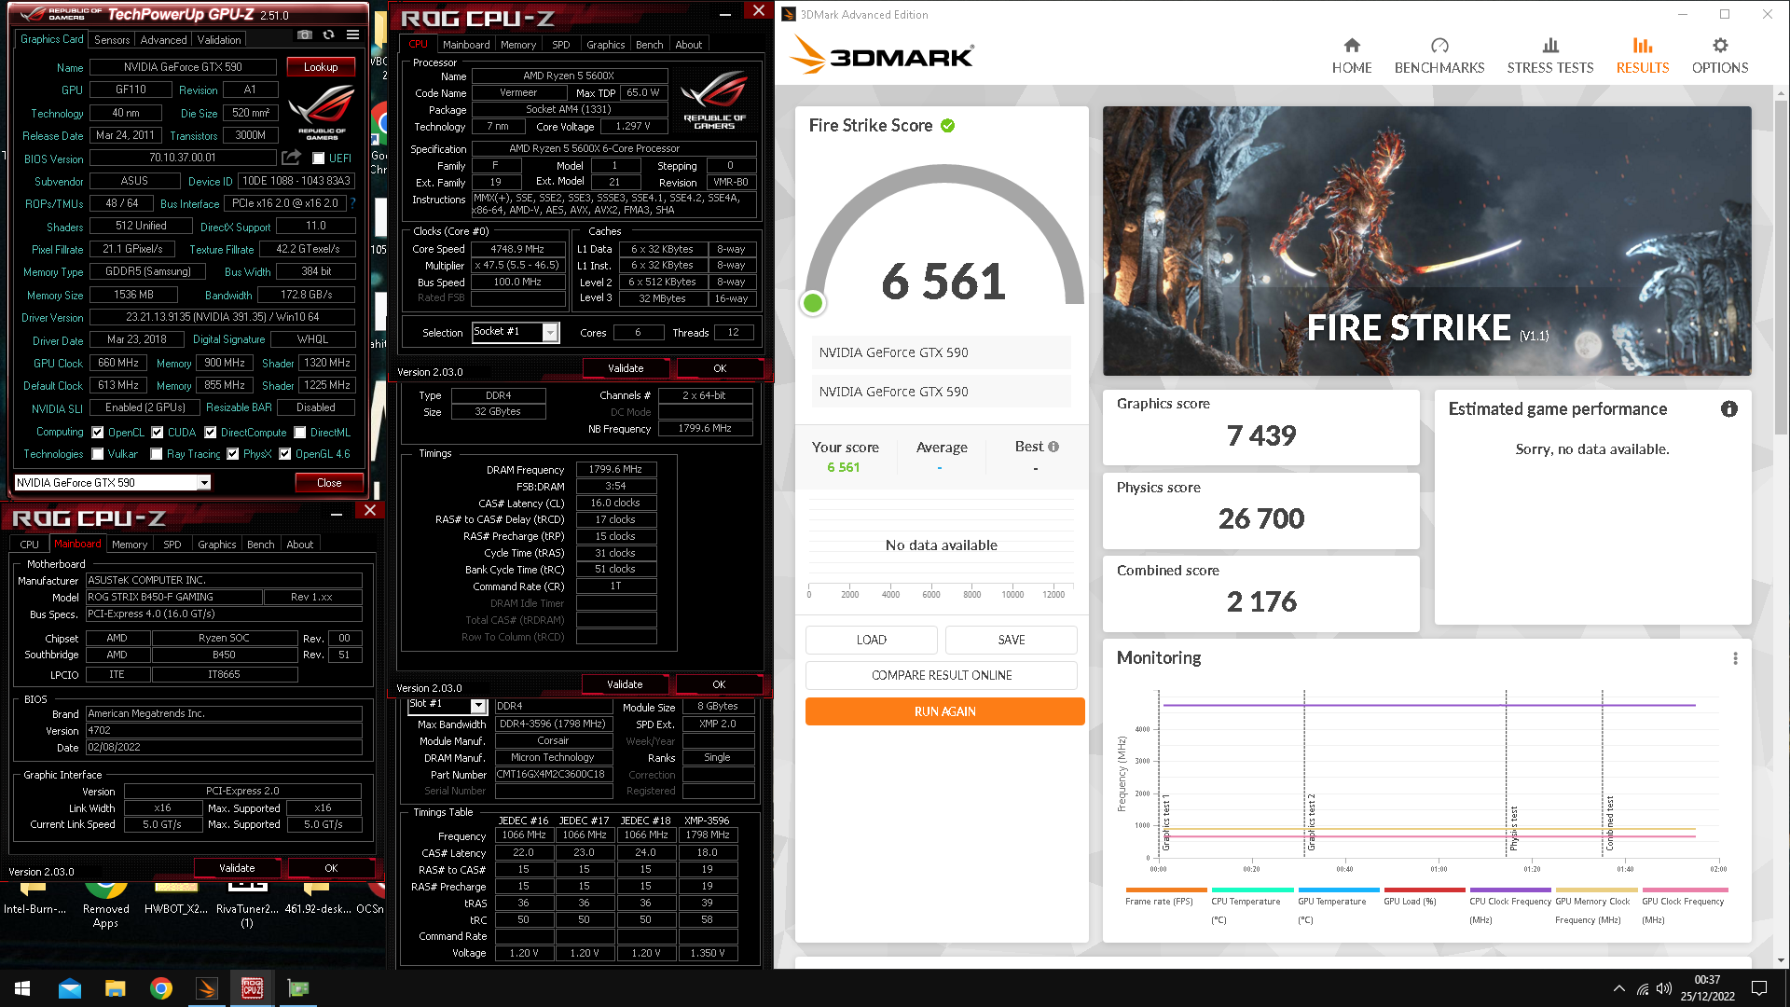Click the Fire Strike preview image
Screen dimensions: 1790x1007
tap(1426, 241)
